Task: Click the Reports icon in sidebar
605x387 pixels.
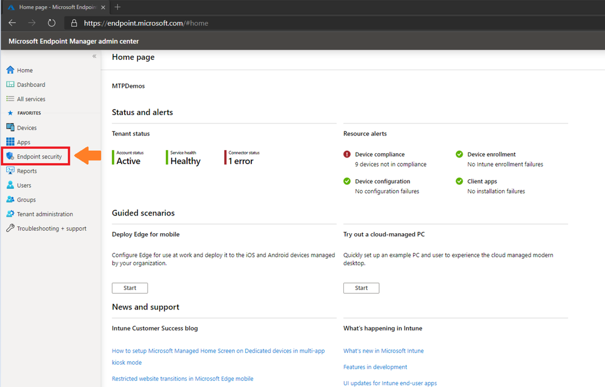Action: tap(10, 171)
